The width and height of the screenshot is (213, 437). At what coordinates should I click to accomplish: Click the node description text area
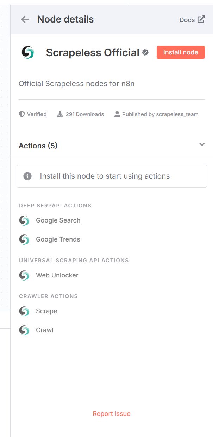click(77, 84)
